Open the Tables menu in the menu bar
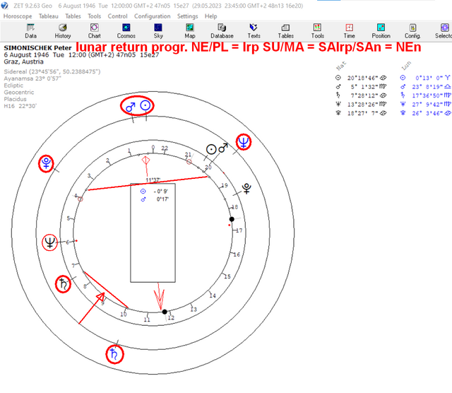Viewport: 452px width, 393px height. click(x=73, y=16)
